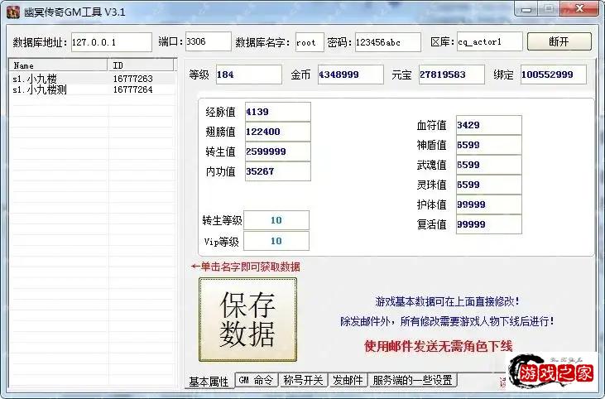
Task: Select character s1.小九楼 in the list
Action: click(35, 79)
